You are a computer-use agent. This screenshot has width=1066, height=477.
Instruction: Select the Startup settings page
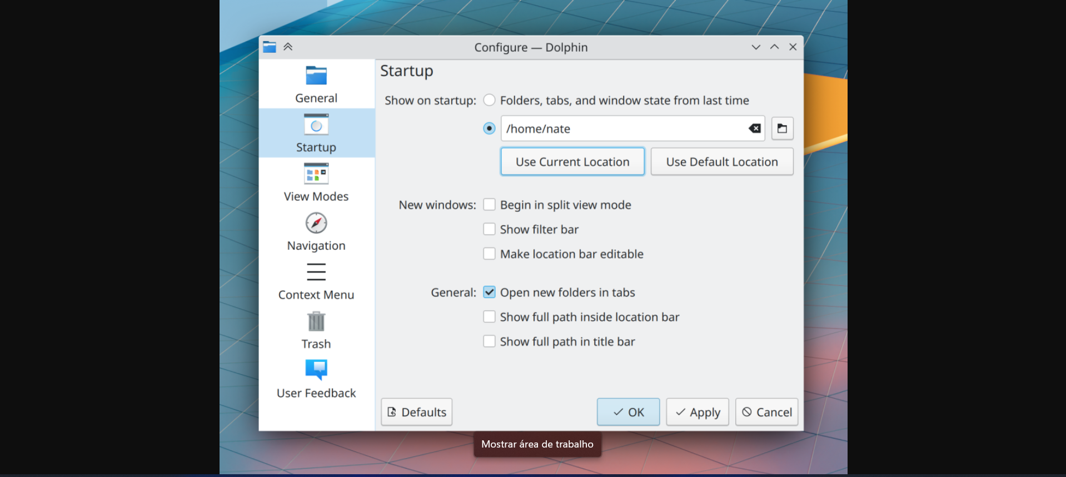coord(316,133)
